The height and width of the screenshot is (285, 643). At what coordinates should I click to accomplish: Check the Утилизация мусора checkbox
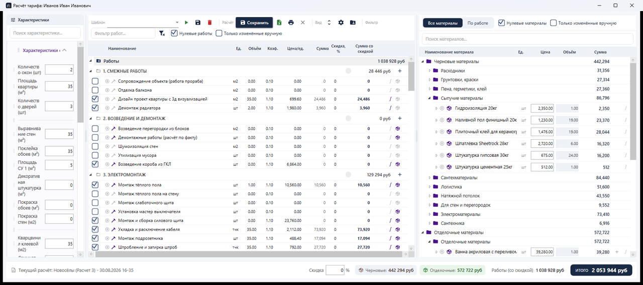click(x=95, y=155)
